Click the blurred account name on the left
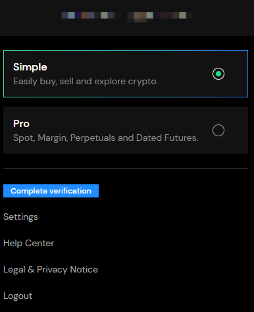Screen dimensions: 254x312 click(x=91, y=15)
